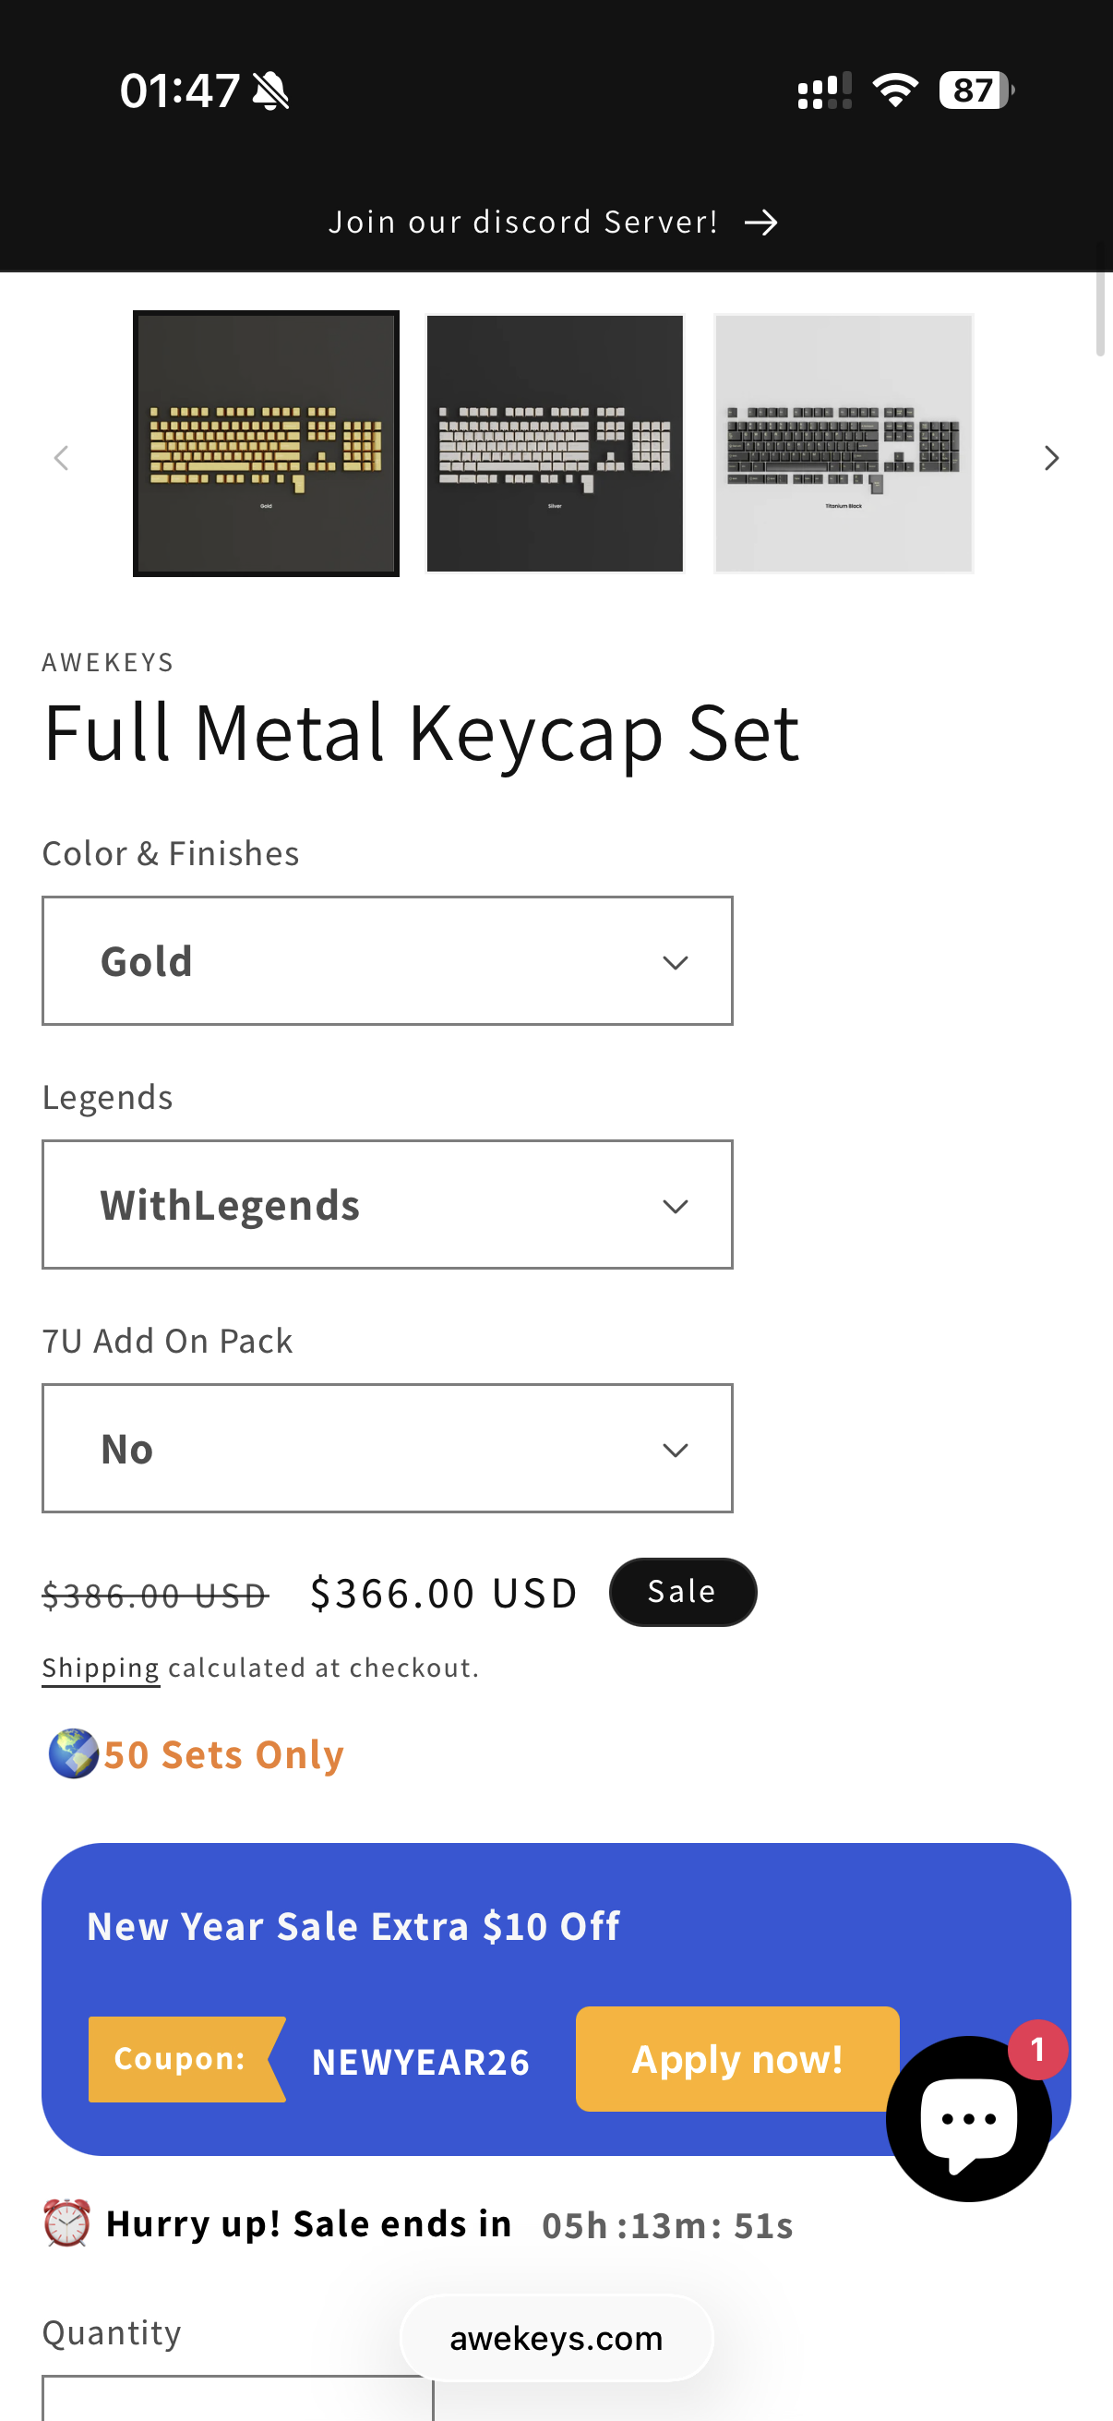The image size is (1113, 2421).
Task: Tap the awekeys.com address pill
Action: (556, 2337)
